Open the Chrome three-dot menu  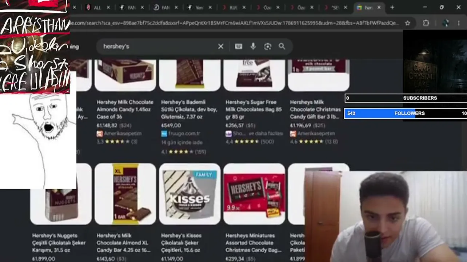pos(459,23)
